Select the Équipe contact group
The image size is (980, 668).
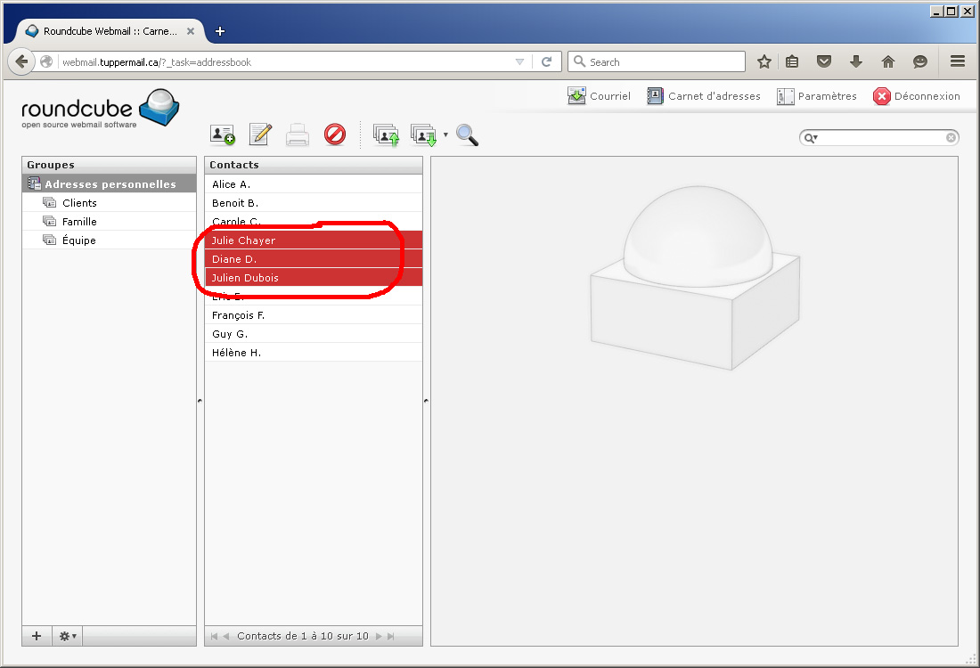point(78,240)
